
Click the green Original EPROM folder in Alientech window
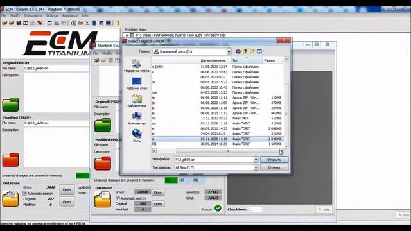pos(103,125)
